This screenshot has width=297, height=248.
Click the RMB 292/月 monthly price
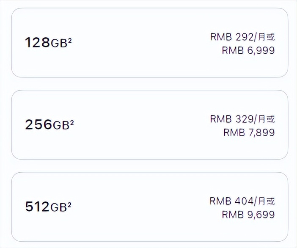[238, 37]
